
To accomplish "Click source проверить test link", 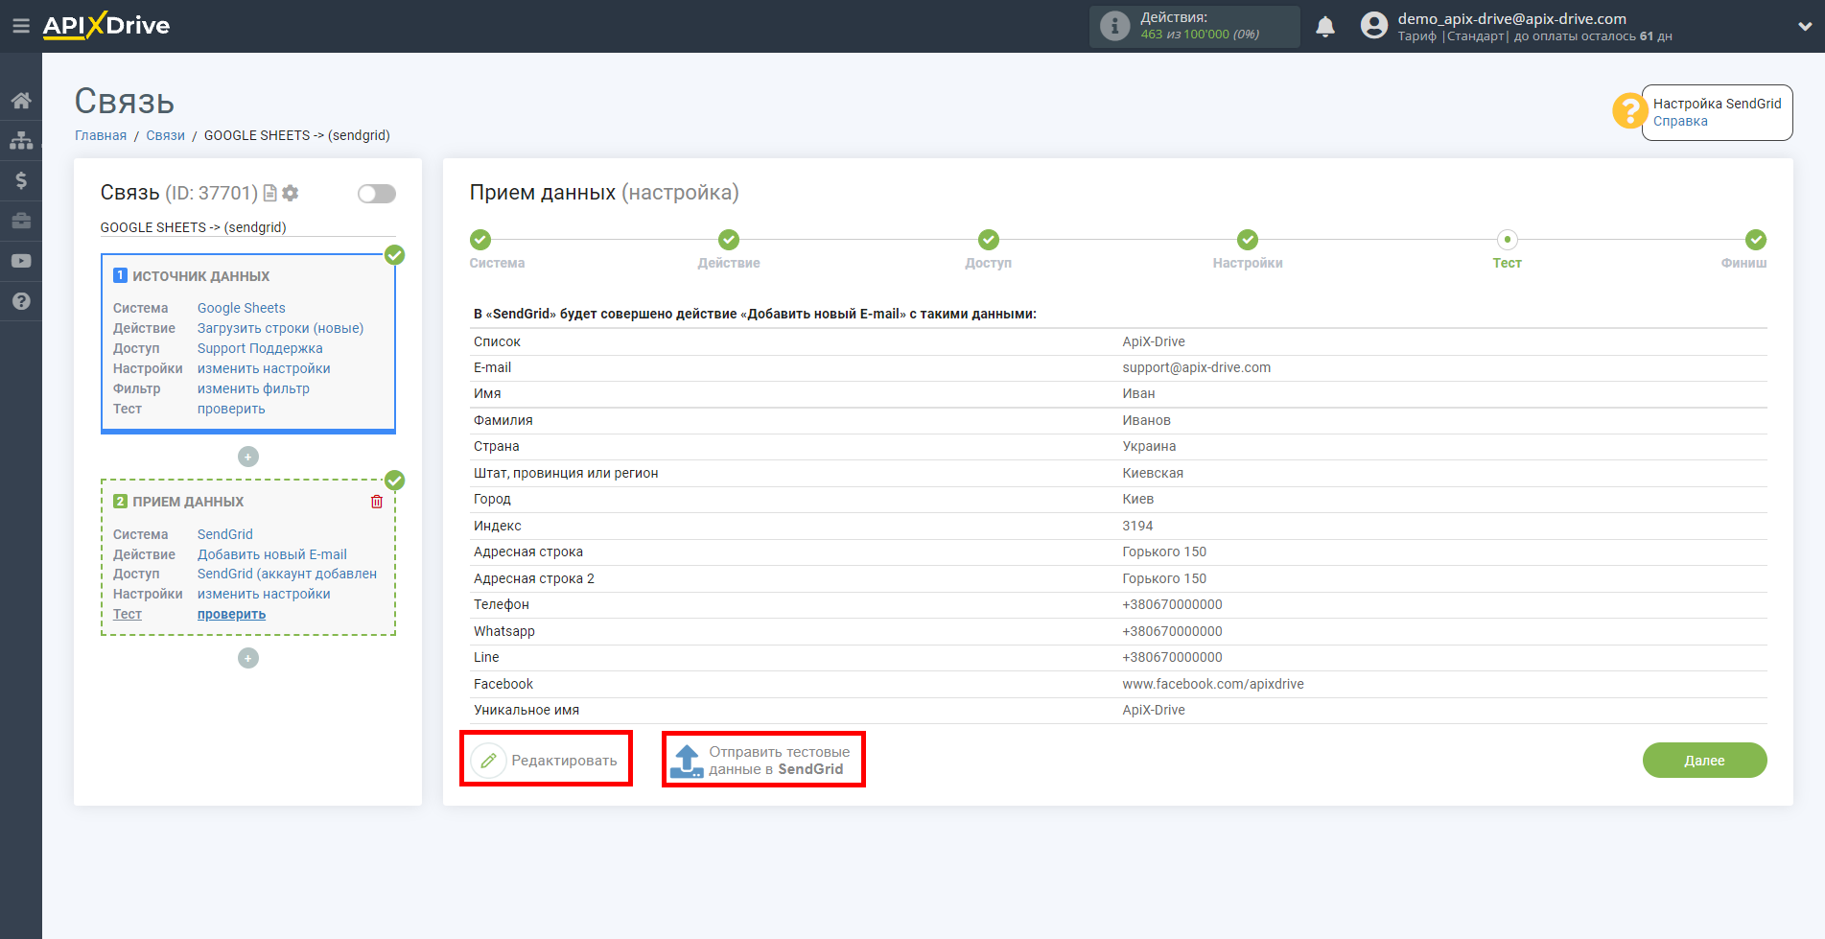I will (231, 409).
